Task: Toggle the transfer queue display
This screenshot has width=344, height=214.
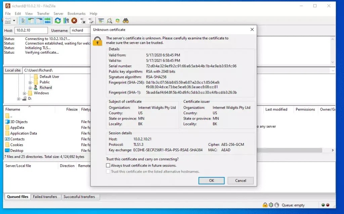Action: (x=47, y=21)
